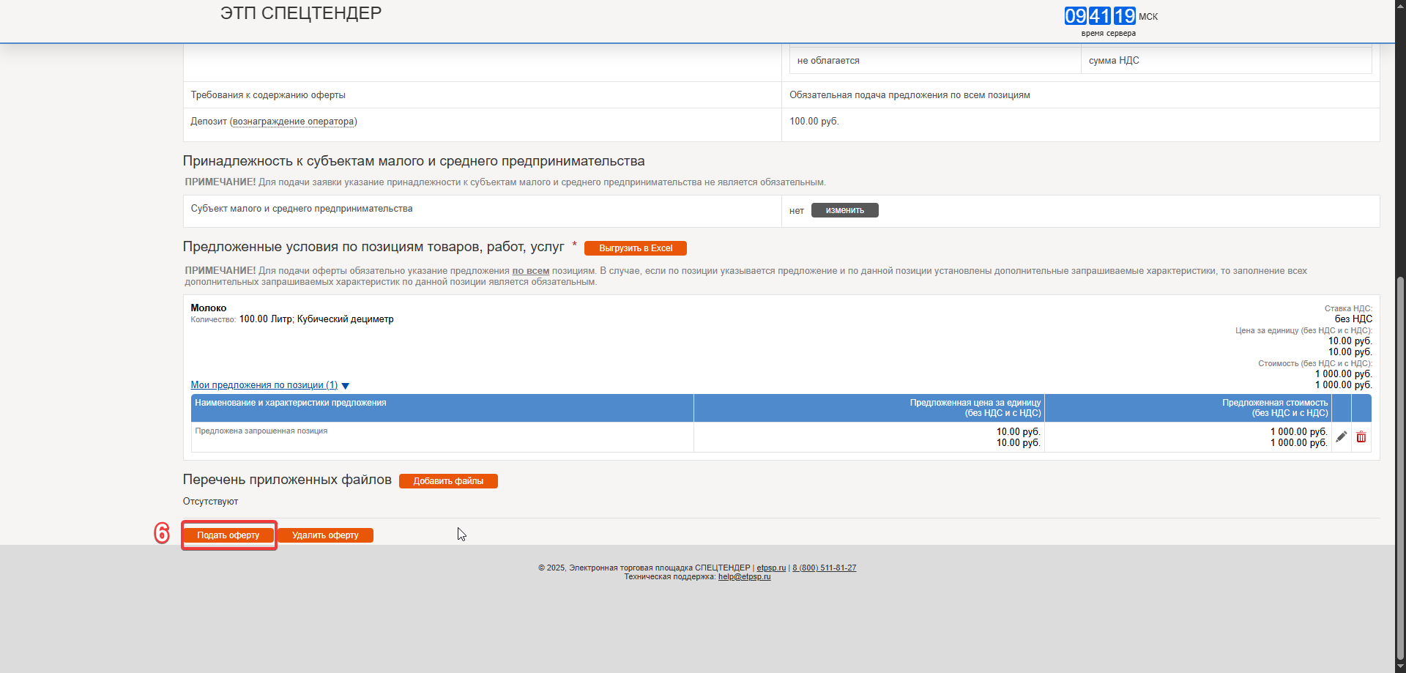Image resolution: width=1406 pixels, height=673 pixels.
Task: Click 'Наименование и характеристики предложения' column header
Action: point(291,403)
